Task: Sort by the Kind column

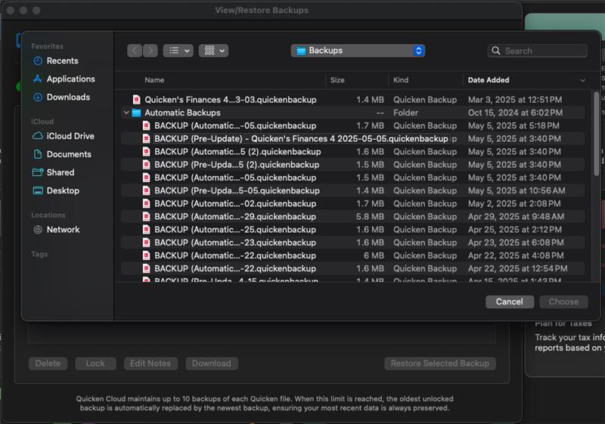Action: click(x=401, y=80)
